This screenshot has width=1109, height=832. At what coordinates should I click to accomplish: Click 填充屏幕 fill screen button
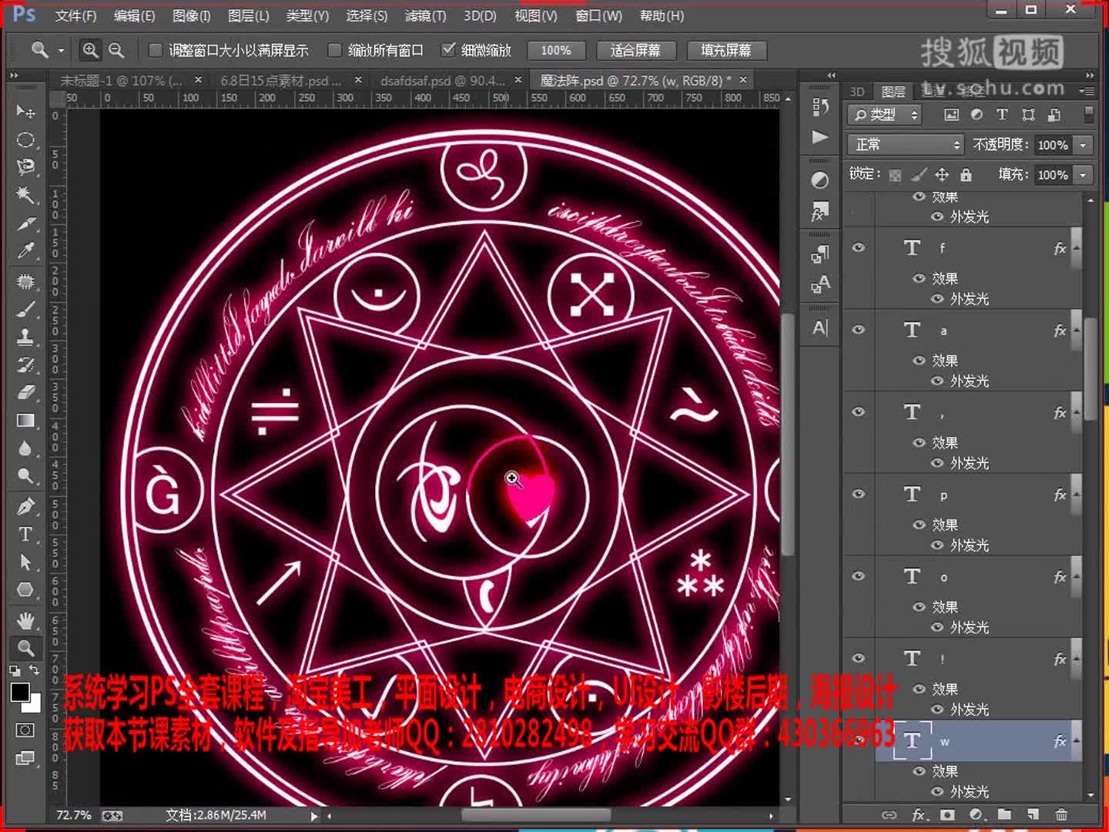click(725, 50)
